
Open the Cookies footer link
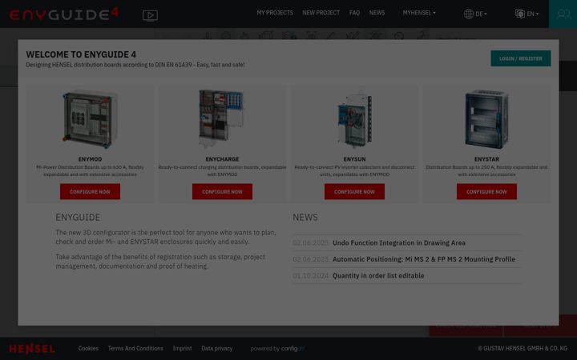point(88,348)
